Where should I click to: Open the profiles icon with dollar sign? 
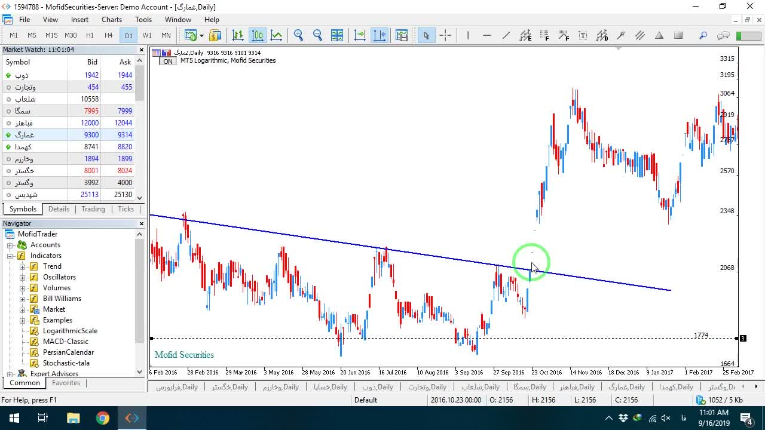click(x=215, y=35)
